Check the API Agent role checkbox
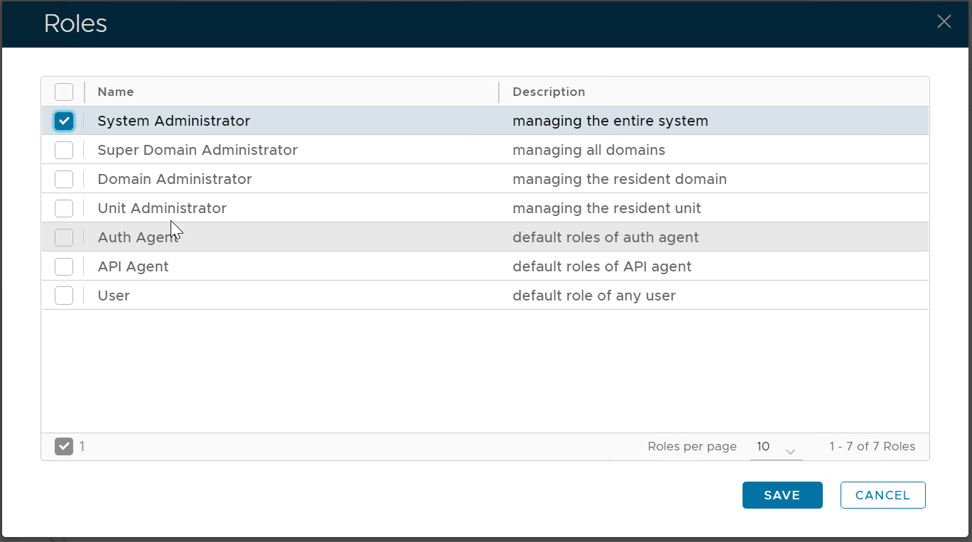972x542 pixels. click(x=64, y=266)
